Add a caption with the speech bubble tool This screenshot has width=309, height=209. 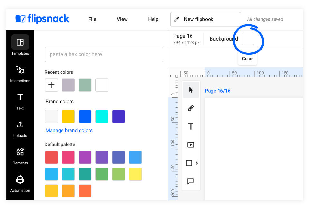(191, 181)
